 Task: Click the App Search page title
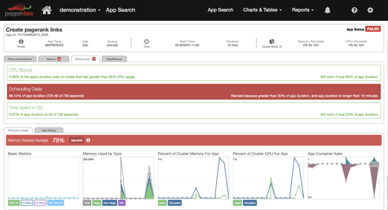tap(120, 10)
